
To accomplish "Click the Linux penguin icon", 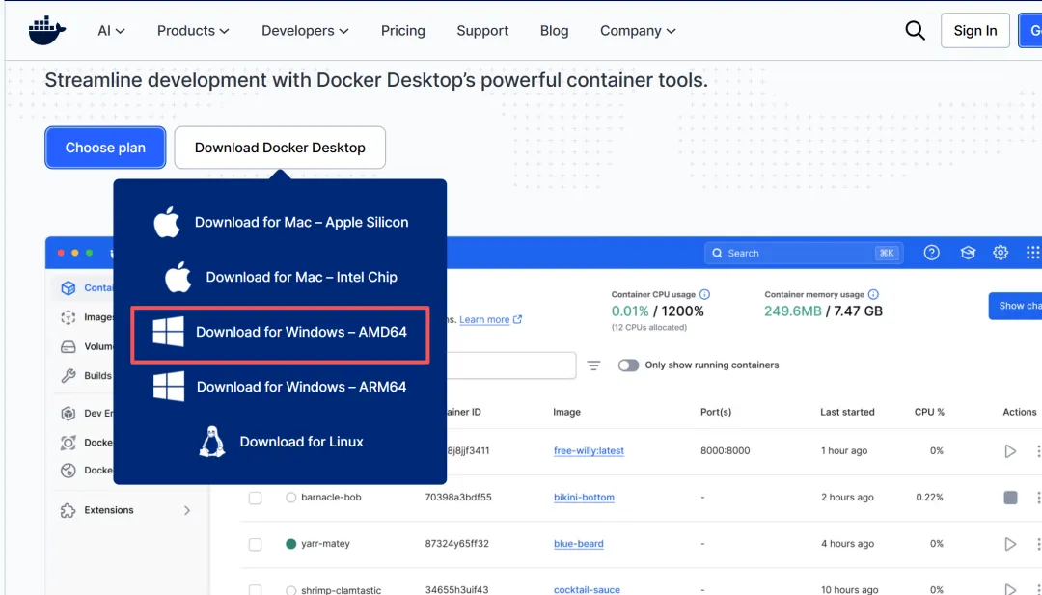I will [212, 442].
